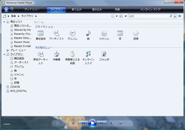Image resolution: width=185 pixels, height=130 pixels.
Task: Select Recently Cha... playlist
Action: pyautogui.click(x=23, y=34)
